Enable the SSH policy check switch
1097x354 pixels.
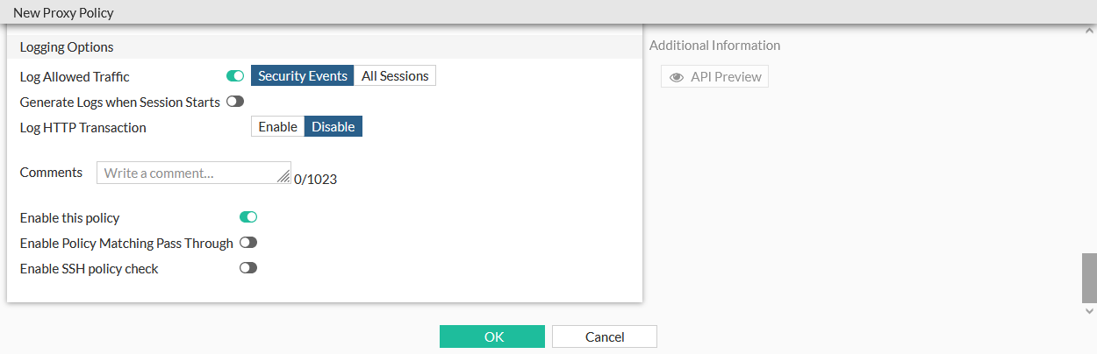[248, 268]
